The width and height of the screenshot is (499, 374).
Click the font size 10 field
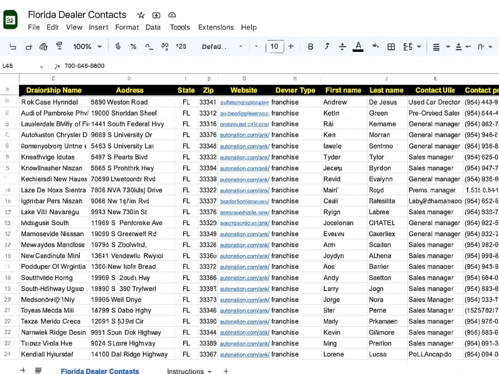(274, 46)
